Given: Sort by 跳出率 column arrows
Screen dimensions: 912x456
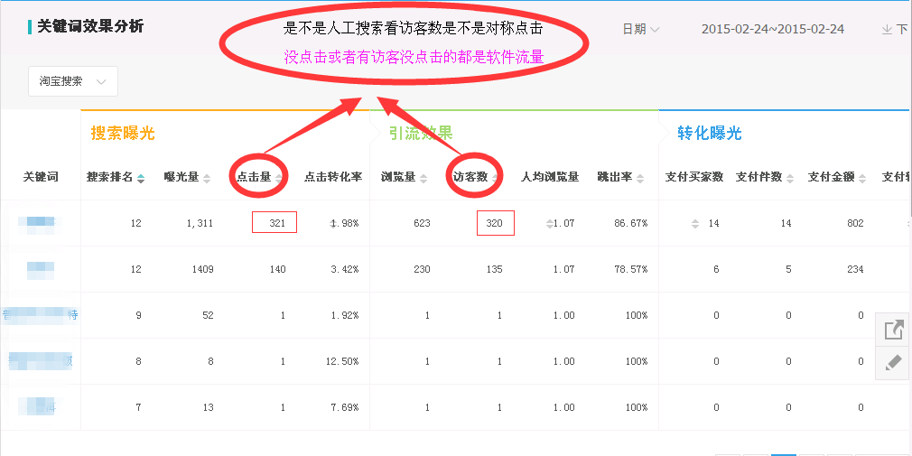Looking at the screenshot, I should click(640, 178).
